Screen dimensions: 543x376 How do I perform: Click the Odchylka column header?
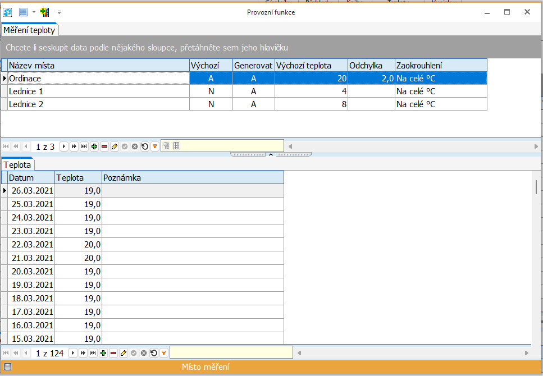pyautogui.click(x=371, y=66)
